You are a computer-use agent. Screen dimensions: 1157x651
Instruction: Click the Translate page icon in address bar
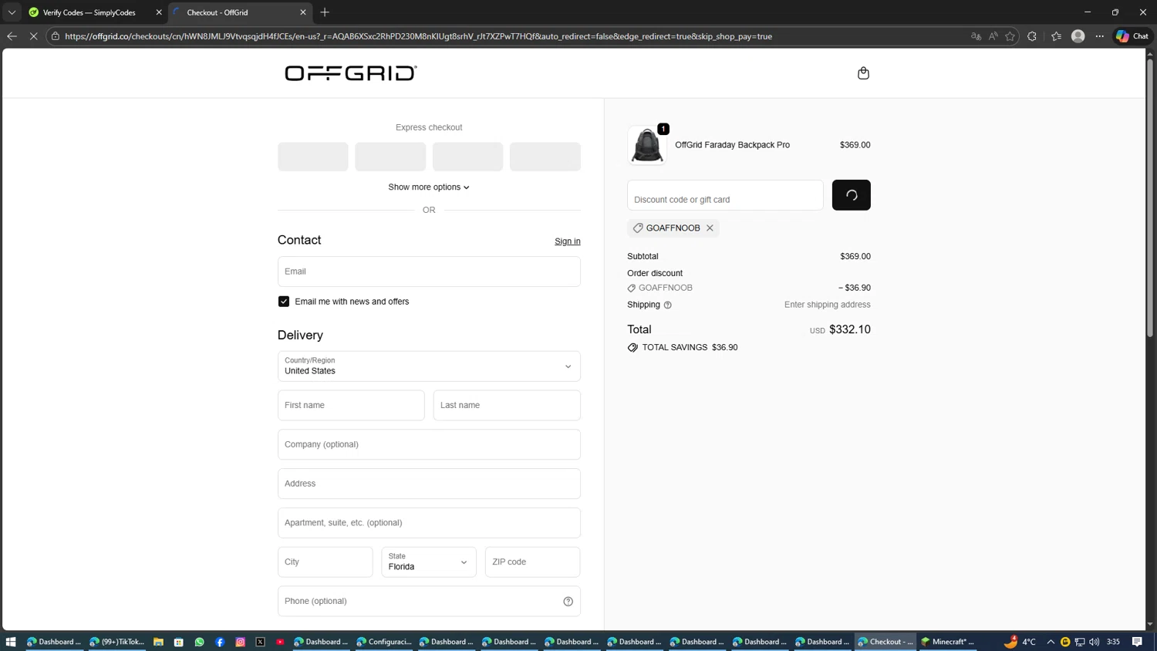pos(976,36)
